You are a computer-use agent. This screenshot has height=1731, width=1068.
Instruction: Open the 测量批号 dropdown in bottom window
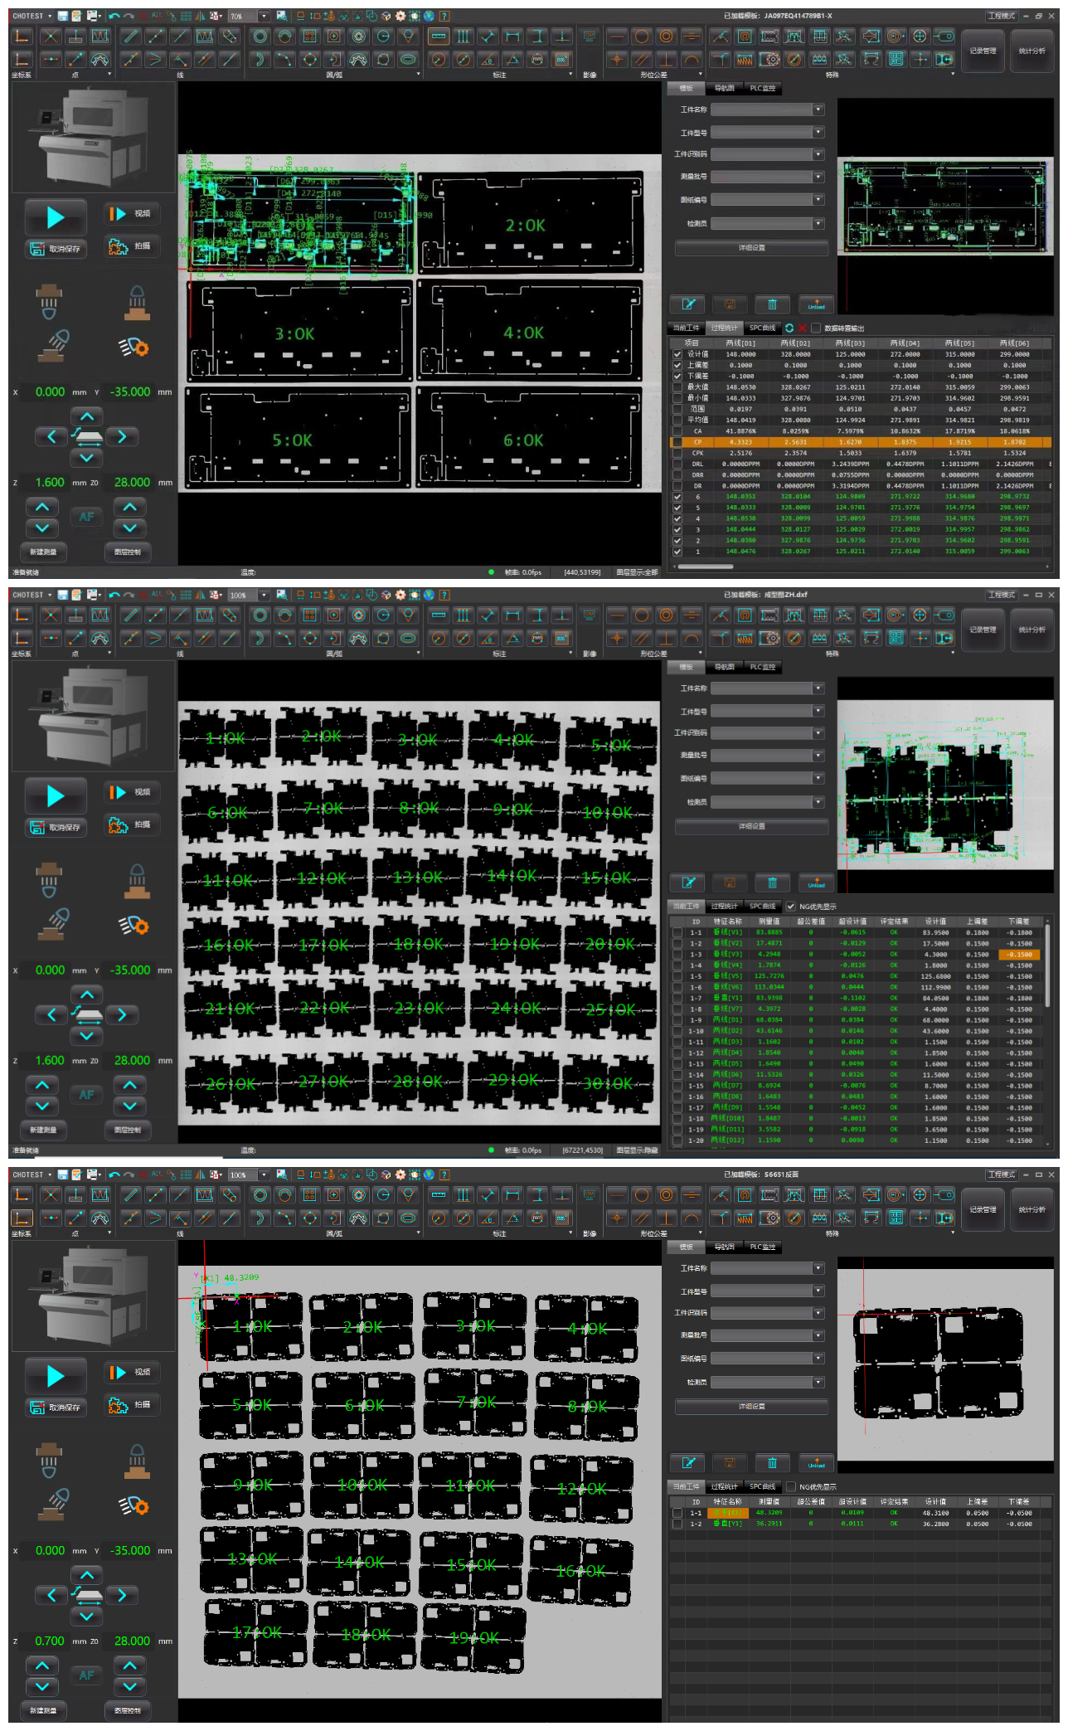tap(818, 1335)
